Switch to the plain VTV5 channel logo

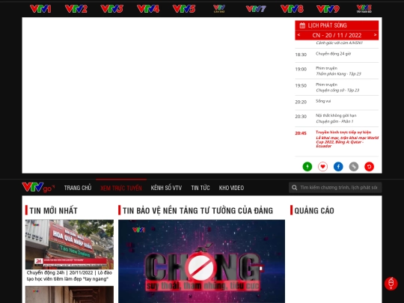(184, 9)
